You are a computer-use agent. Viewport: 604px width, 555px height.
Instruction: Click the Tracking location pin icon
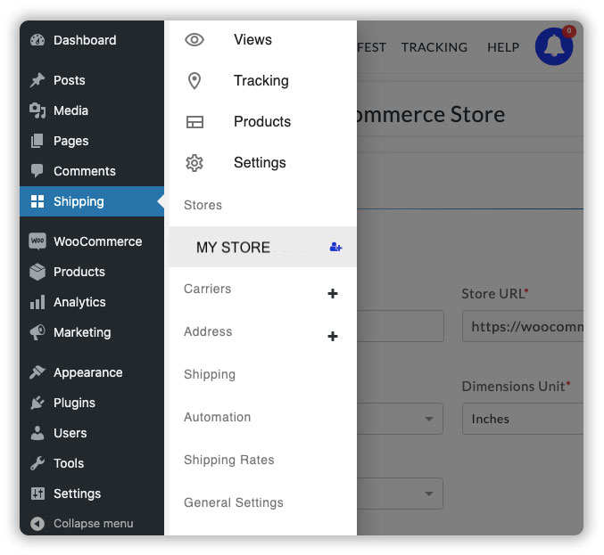pyautogui.click(x=194, y=81)
